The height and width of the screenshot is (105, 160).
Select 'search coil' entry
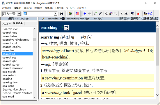click(x=17, y=43)
